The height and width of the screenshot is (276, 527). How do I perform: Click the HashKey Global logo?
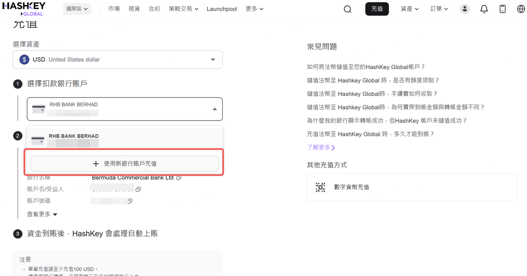click(x=24, y=9)
